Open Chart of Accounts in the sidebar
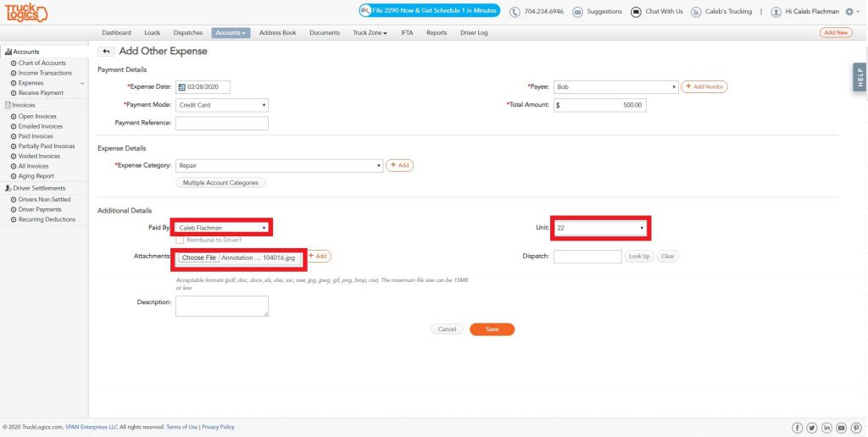 42,63
